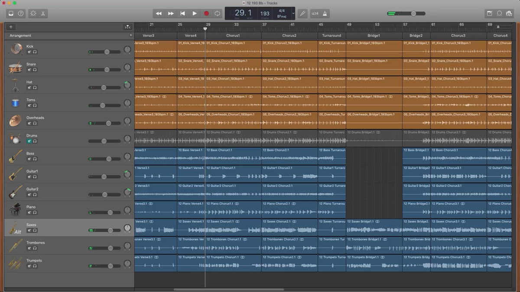Screen dimensions: 520x292
Task: Select the Chorus2 arrangement marker
Action: click(289, 35)
